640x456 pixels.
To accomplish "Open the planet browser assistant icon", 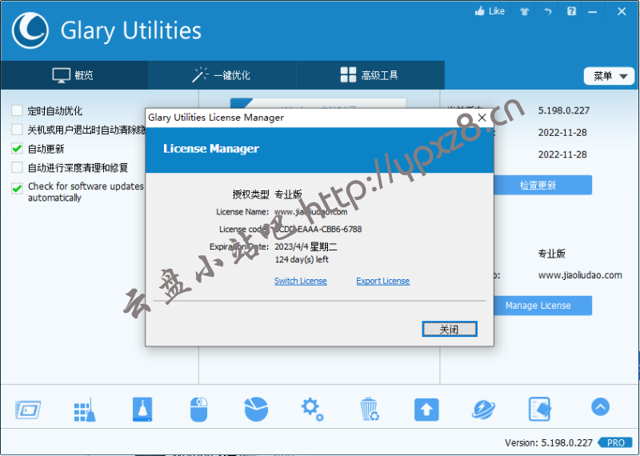I will (x=483, y=410).
